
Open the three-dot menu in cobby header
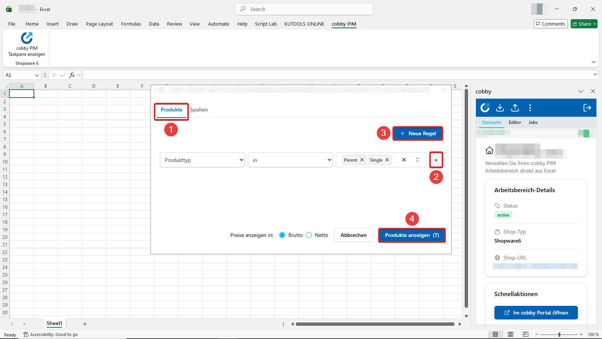click(x=530, y=108)
